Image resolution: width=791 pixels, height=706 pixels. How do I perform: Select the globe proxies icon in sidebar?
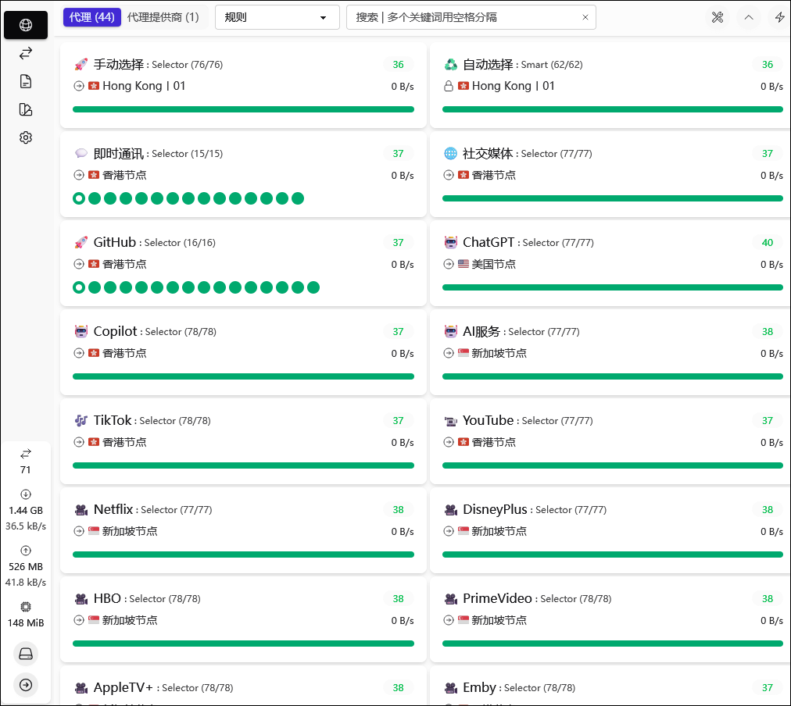coord(26,25)
